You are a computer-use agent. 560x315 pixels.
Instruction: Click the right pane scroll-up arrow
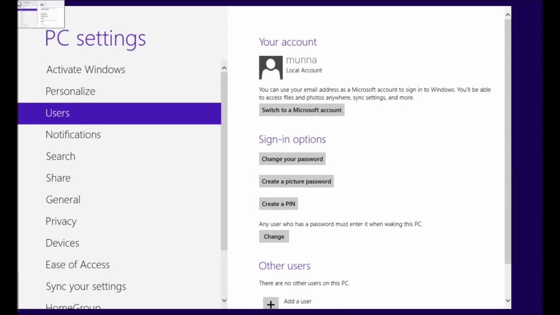coord(507,15)
